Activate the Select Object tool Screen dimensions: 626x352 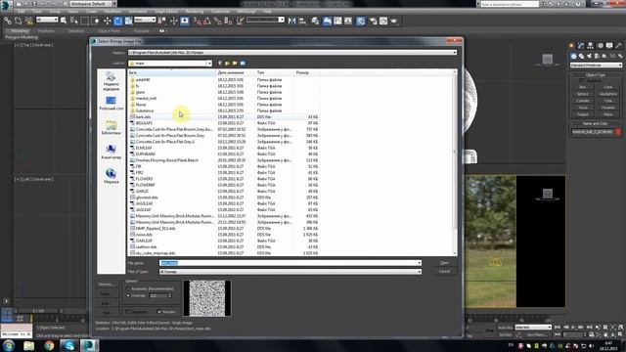pyautogui.click(x=63, y=21)
